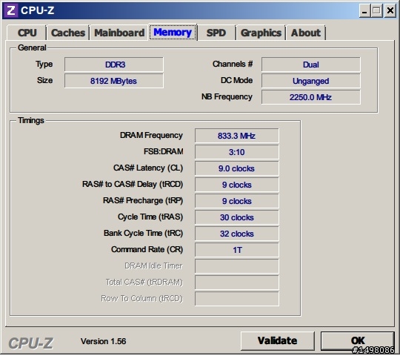Image resolution: width=400 pixels, height=356 pixels.
Task: Click the Timings group heading
Action: click(x=31, y=120)
